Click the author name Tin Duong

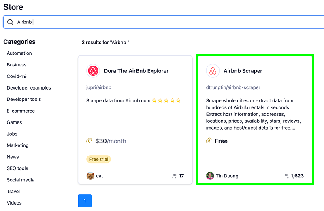point(227,176)
